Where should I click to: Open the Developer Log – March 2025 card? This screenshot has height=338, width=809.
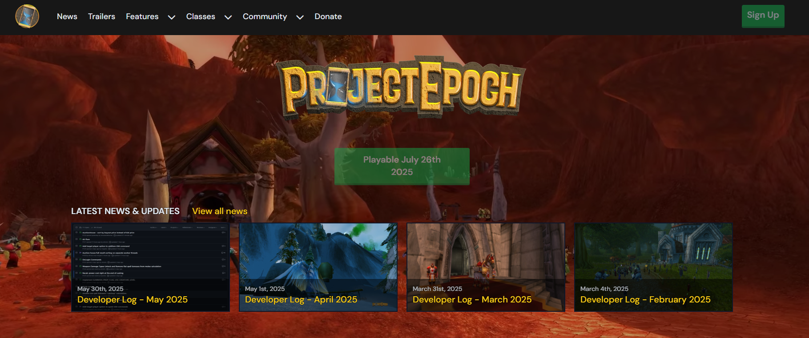click(x=486, y=267)
